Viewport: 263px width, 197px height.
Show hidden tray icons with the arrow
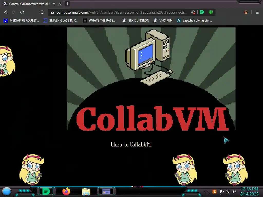pyautogui.click(x=206, y=192)
